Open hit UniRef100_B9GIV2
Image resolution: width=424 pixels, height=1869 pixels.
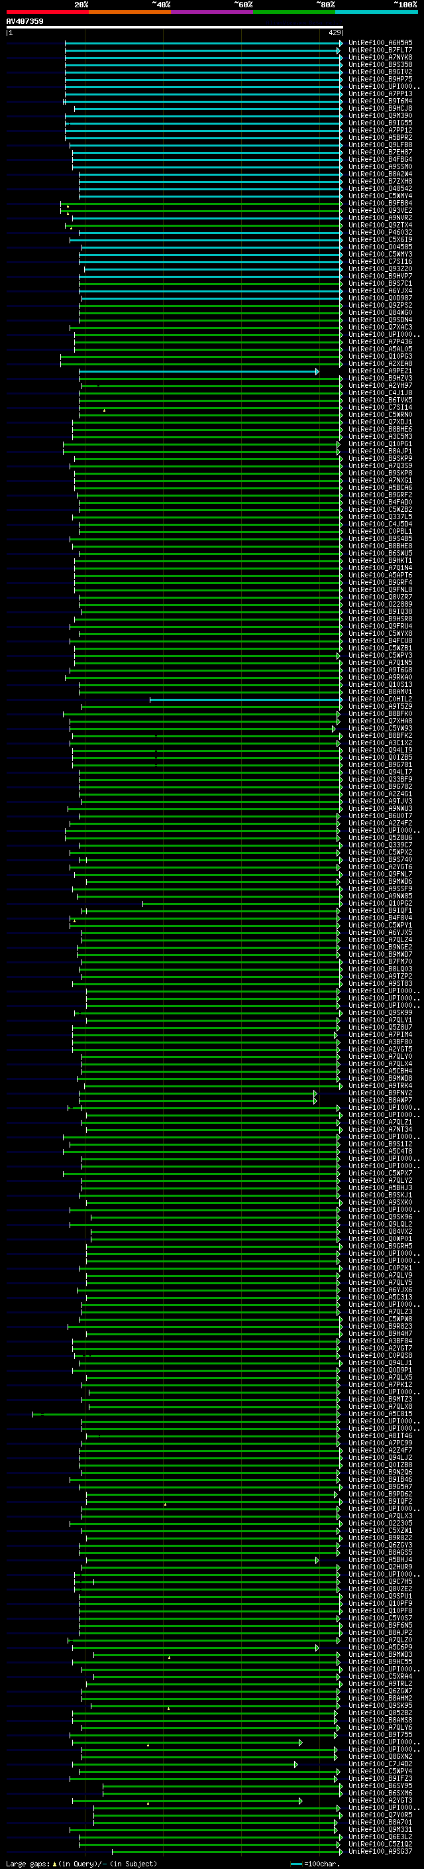pos(380,72)
